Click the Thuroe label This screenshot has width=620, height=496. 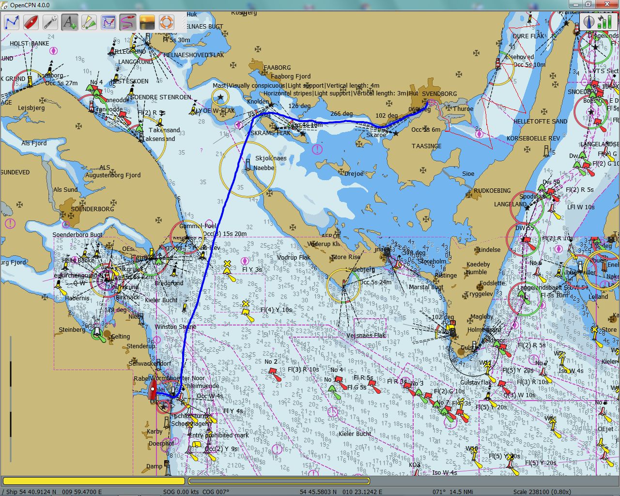(463, 109)
